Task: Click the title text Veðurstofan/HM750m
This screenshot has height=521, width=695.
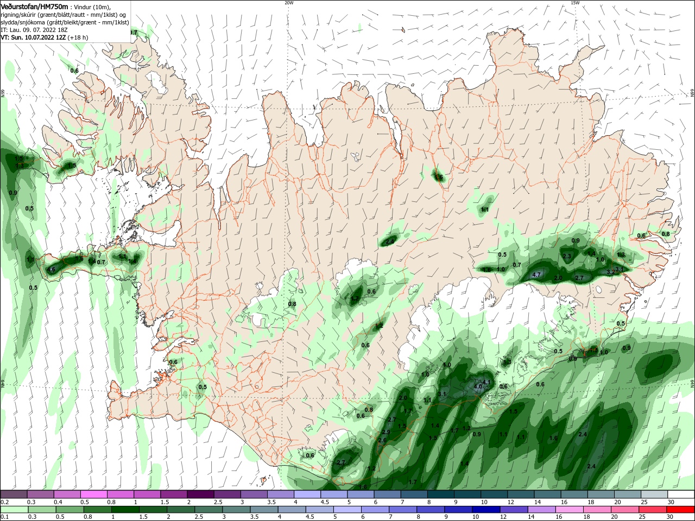Action: coord(35,6)
